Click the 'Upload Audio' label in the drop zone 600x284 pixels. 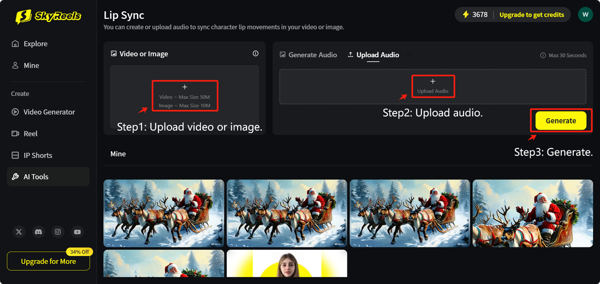coord(433,91)
